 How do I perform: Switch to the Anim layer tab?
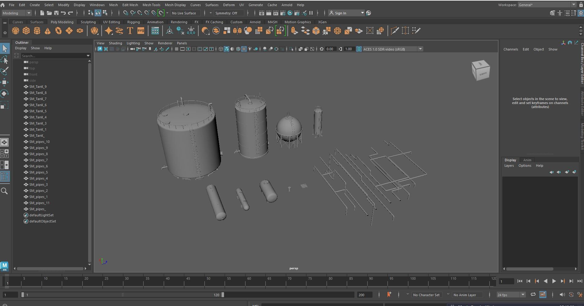pos(527,160)
